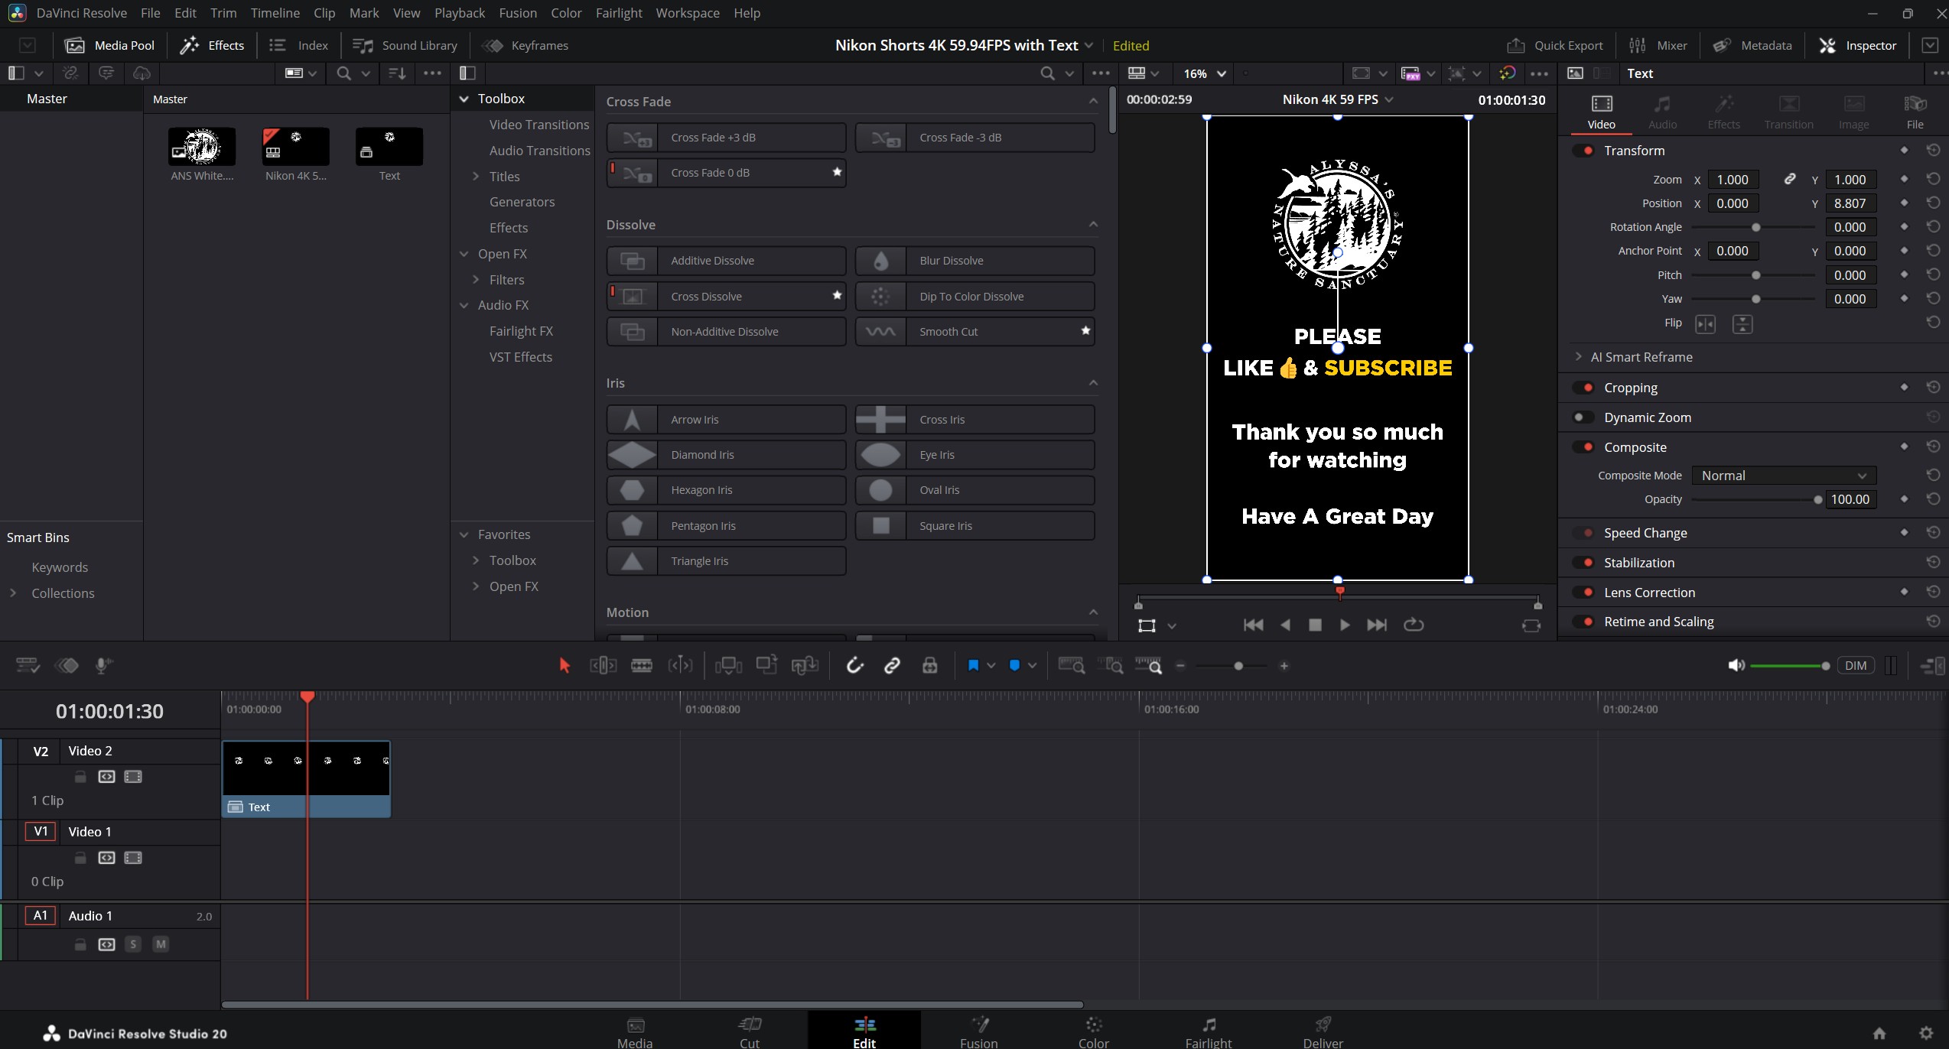Activate the Trim Edit Mode tool
1949x1049 pixels.
[x=603, y=665]
